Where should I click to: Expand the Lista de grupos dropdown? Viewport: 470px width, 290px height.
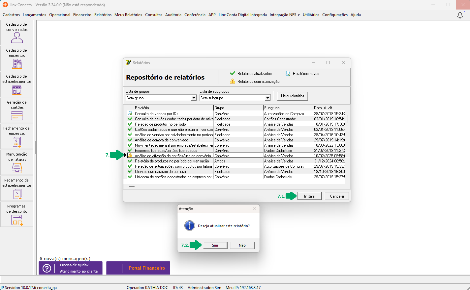[x=194, y=98]
